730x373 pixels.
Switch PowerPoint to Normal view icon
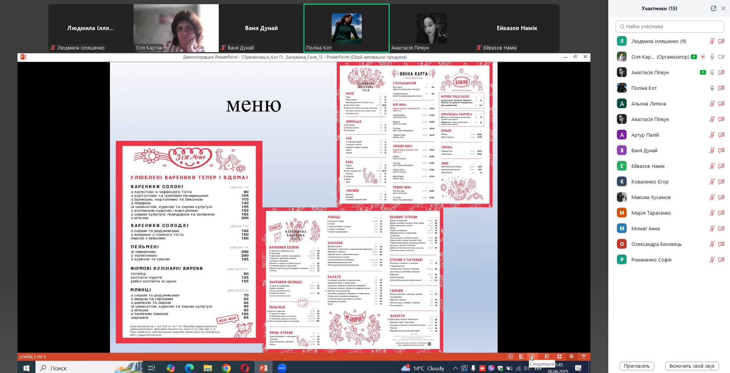pyautogui.click(x=547, y=357)
